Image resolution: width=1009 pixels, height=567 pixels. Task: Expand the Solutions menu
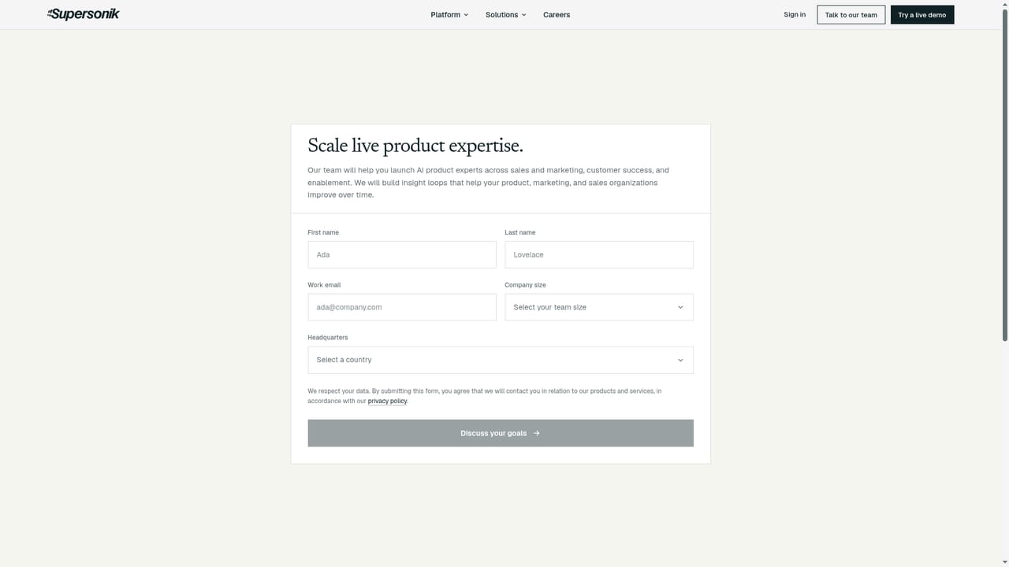coord(505,15)
